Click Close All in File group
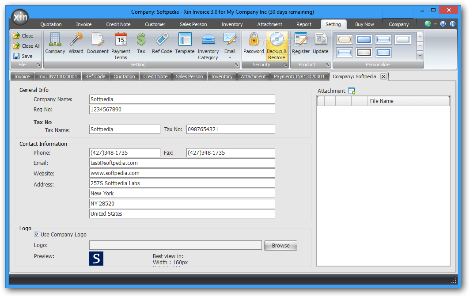The image size is (470, 297). [27, 46]
